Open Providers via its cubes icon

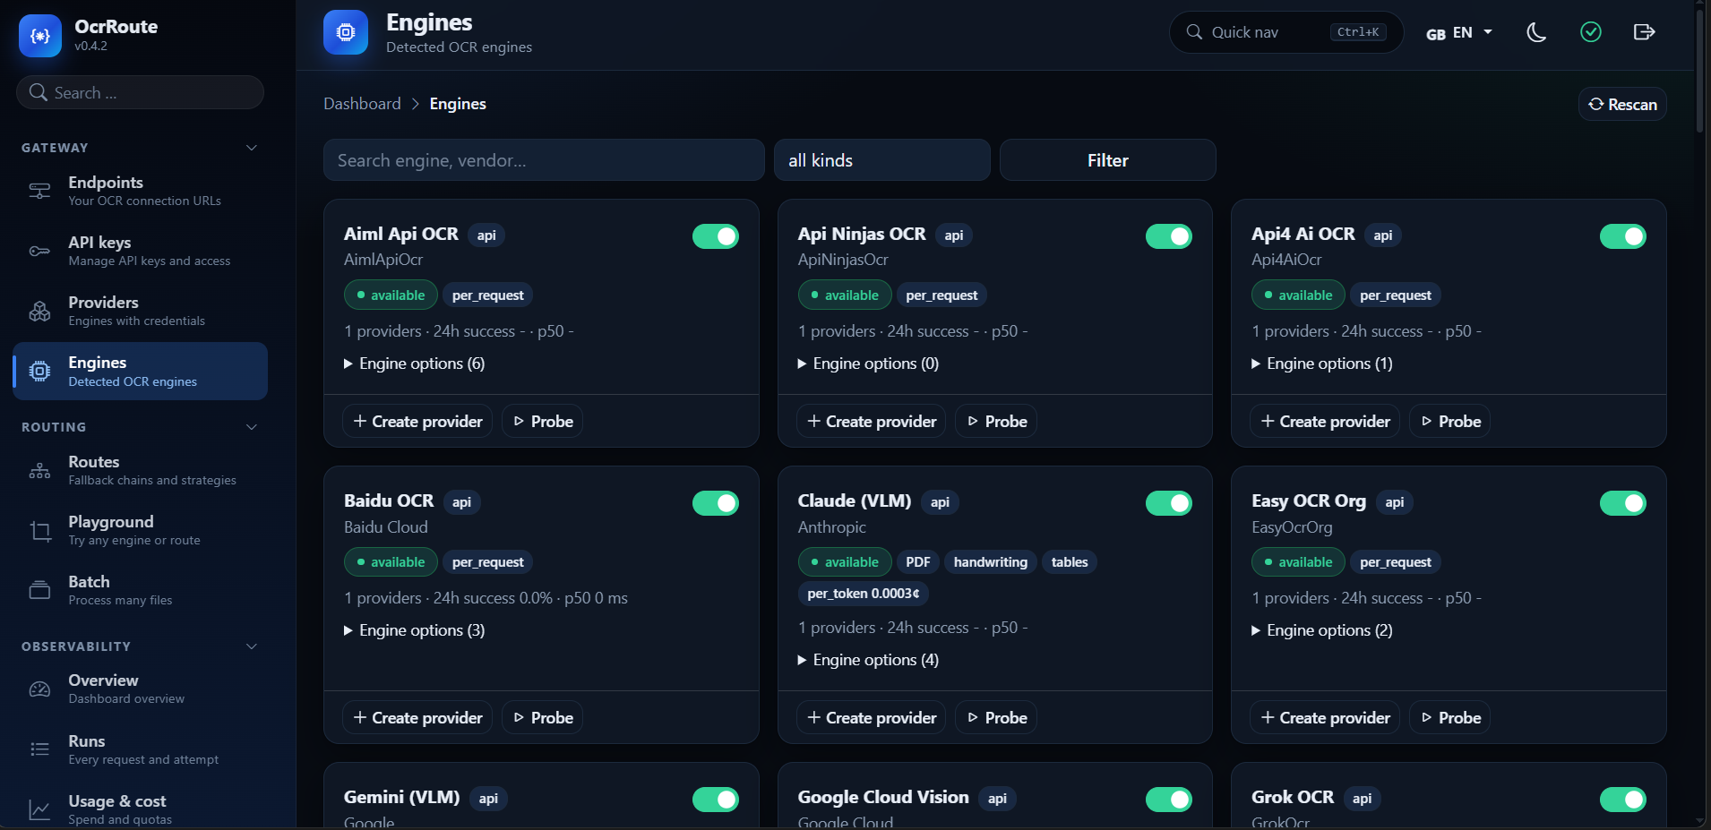point(39,311)
